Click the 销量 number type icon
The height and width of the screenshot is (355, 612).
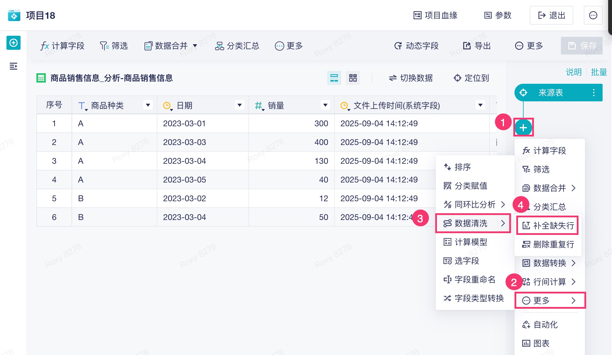coord(258,105)
